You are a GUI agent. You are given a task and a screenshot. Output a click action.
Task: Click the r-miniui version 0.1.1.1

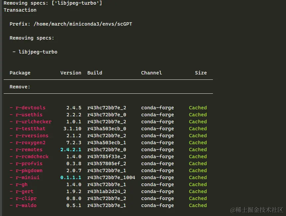point(71,177)
